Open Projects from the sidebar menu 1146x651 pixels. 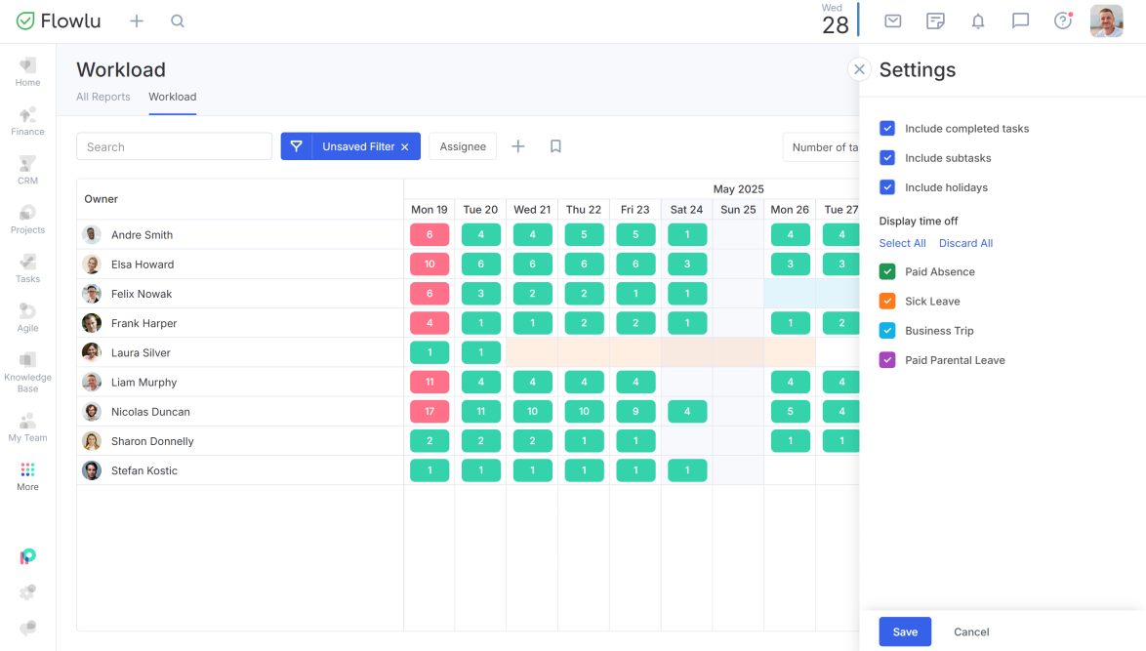click(x=27, y=219)
